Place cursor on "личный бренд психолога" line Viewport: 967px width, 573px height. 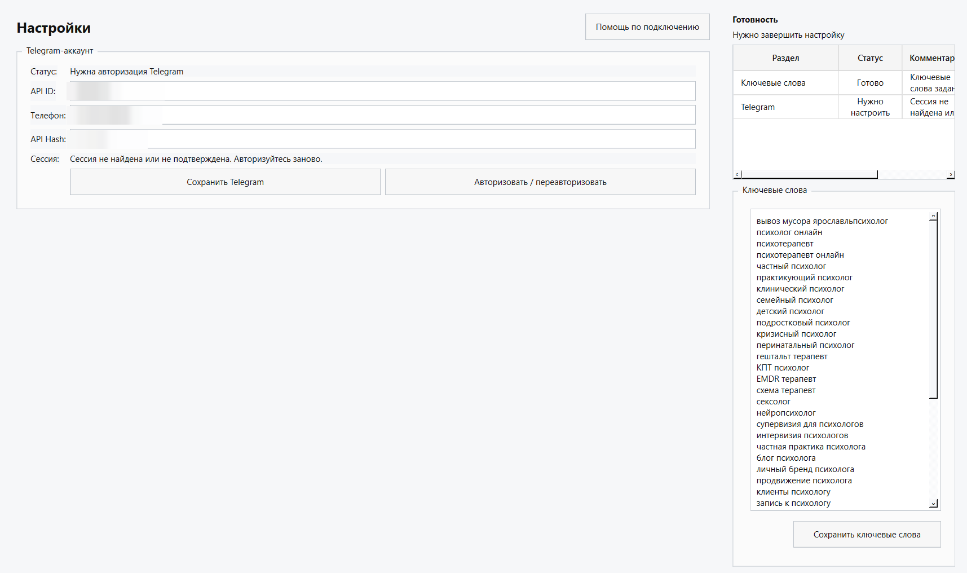pos(805,469)
